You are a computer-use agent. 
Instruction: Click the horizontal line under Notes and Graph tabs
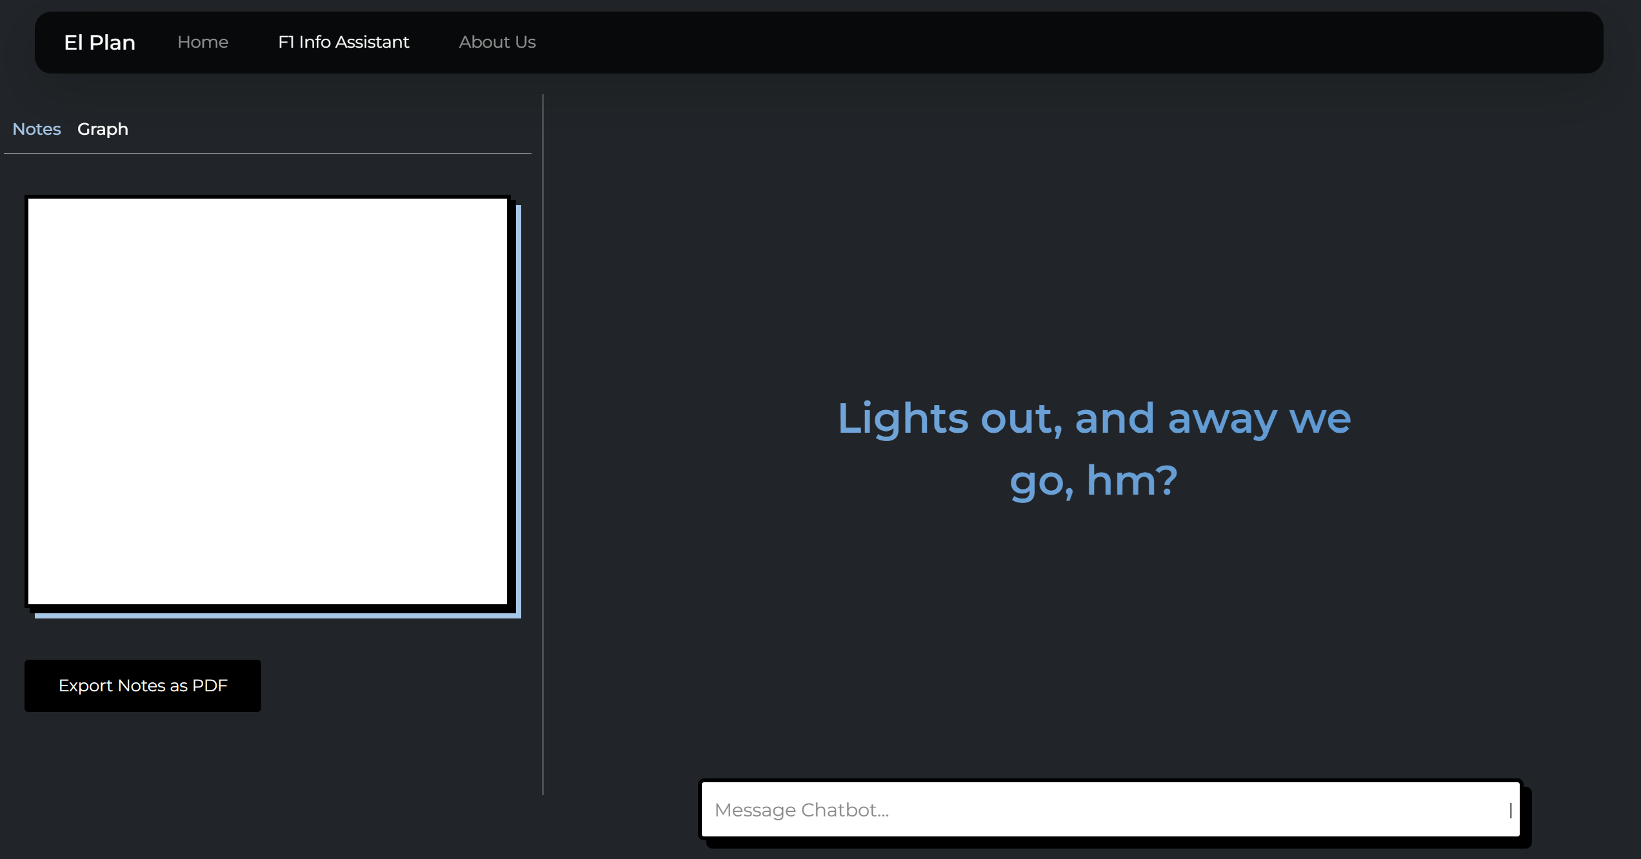tap(267, 153)
